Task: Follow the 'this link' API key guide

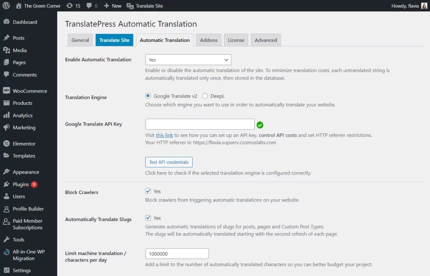Action: click(164, 135)
